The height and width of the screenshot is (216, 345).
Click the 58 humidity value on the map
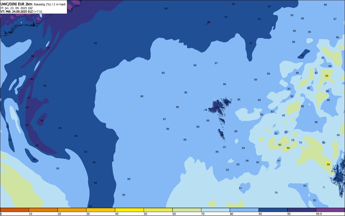pos(328,165)
